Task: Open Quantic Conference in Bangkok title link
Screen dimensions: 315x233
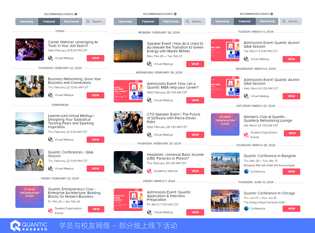Action: (x=270, y=156)
